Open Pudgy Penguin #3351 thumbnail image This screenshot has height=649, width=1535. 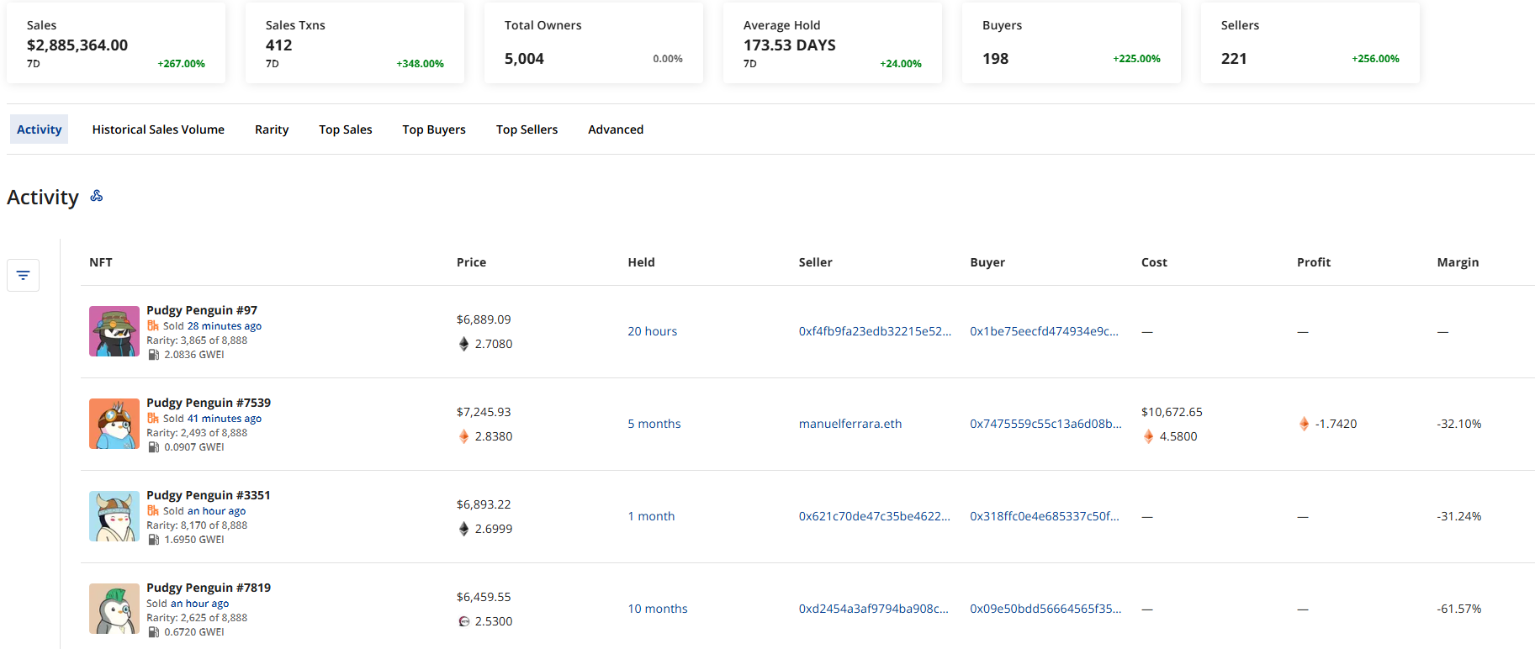pos(114,516)
